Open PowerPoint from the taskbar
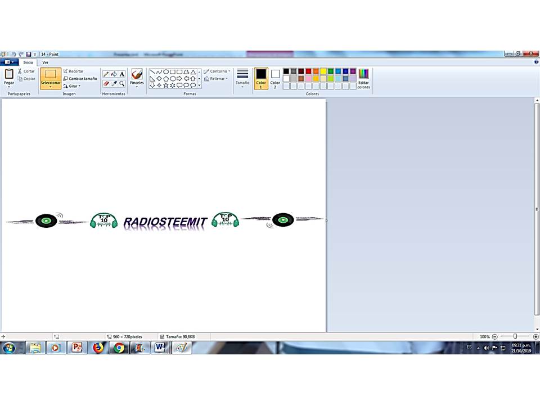 coord(77,348)
